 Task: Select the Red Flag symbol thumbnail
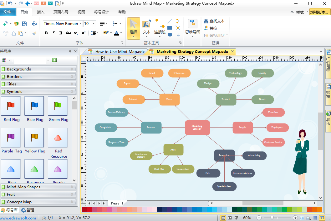[11, 106]
